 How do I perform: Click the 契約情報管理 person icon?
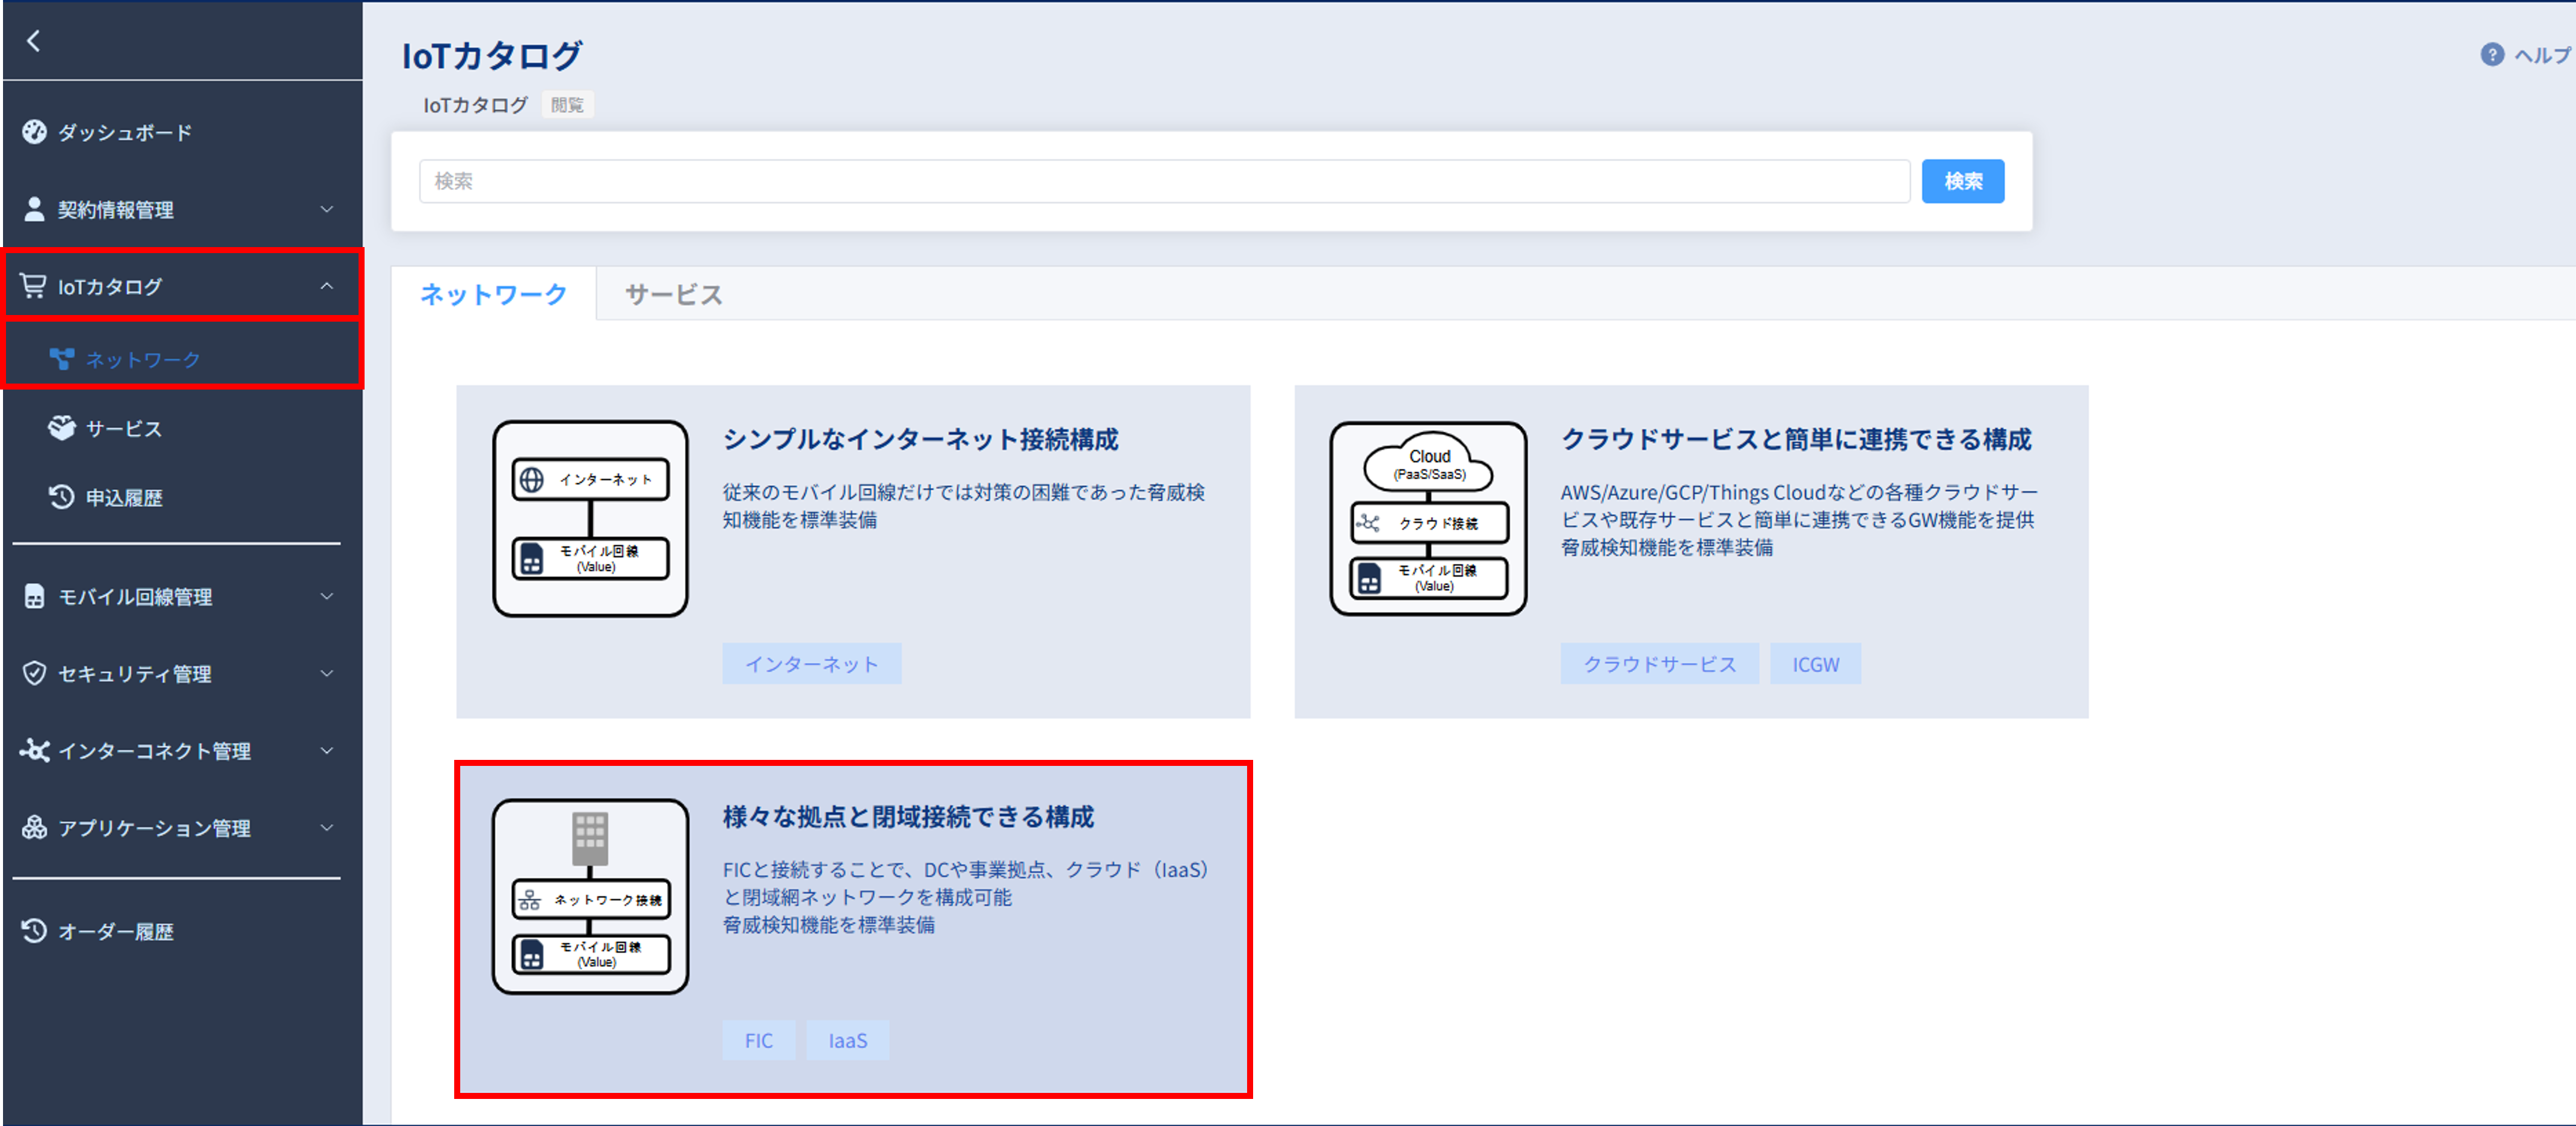[x=34, y=209]
